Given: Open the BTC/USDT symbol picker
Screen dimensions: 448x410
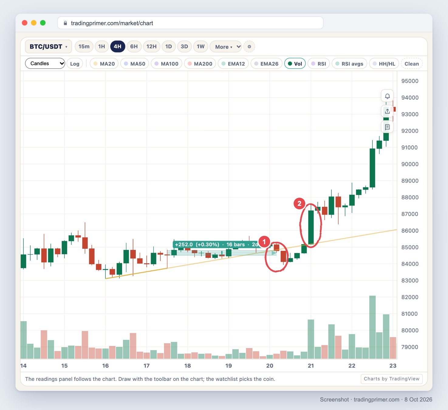Looking at the screenshot, I should (x=48, y=47).
